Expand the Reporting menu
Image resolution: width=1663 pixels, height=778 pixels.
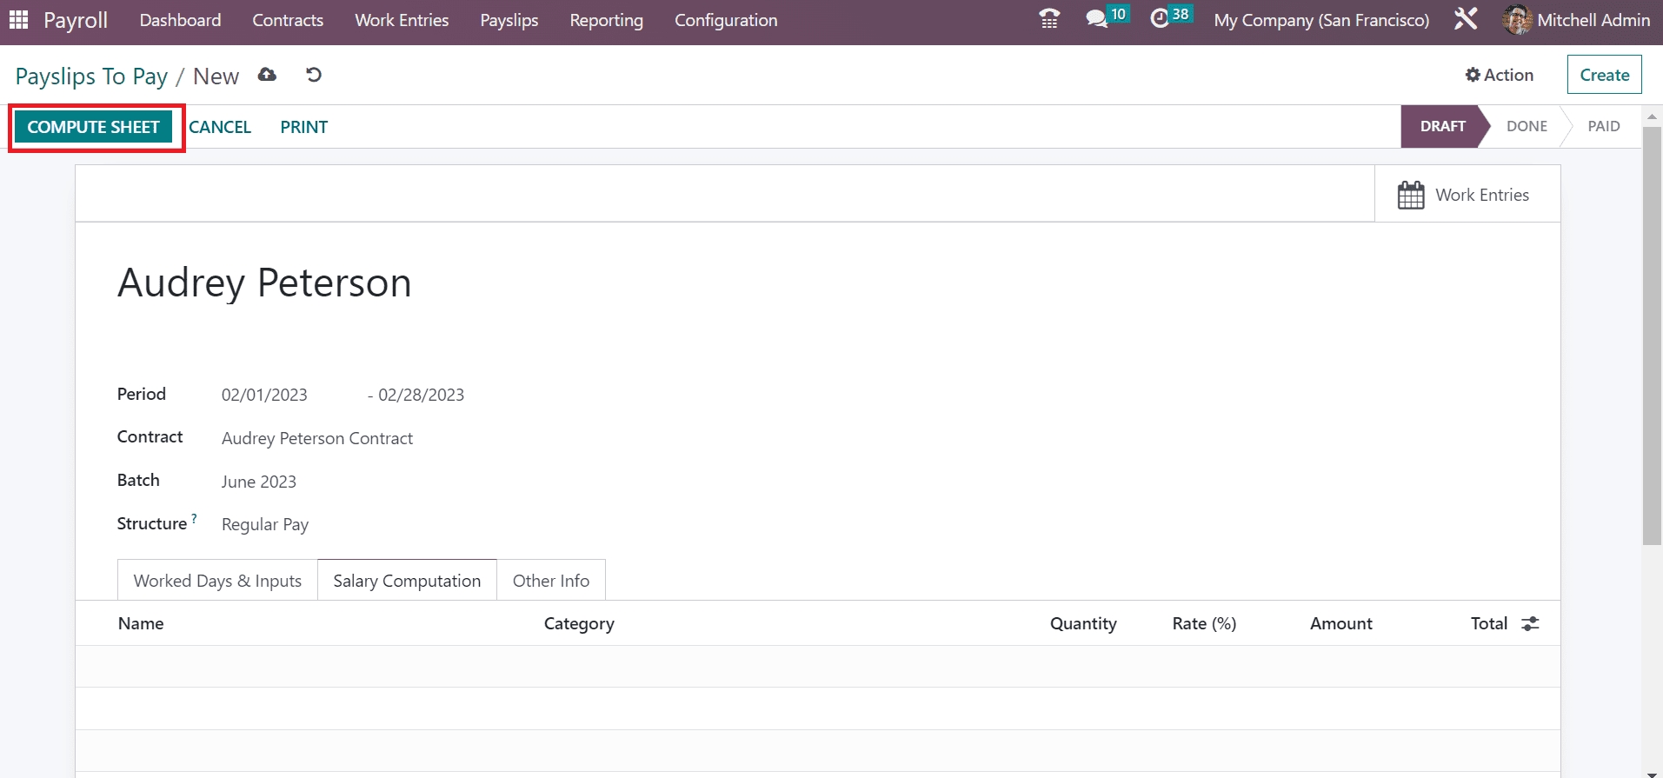coord(606,20)
